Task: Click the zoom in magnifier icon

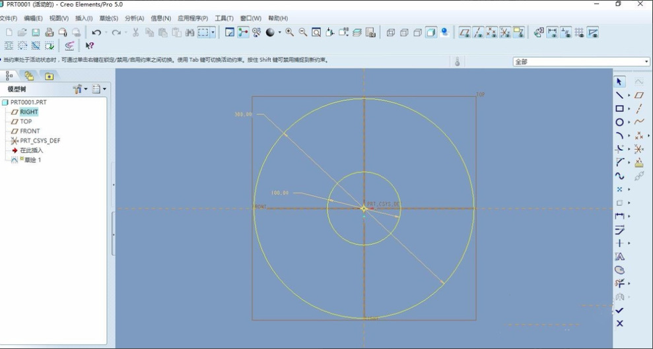Action: tap(289, 32)
